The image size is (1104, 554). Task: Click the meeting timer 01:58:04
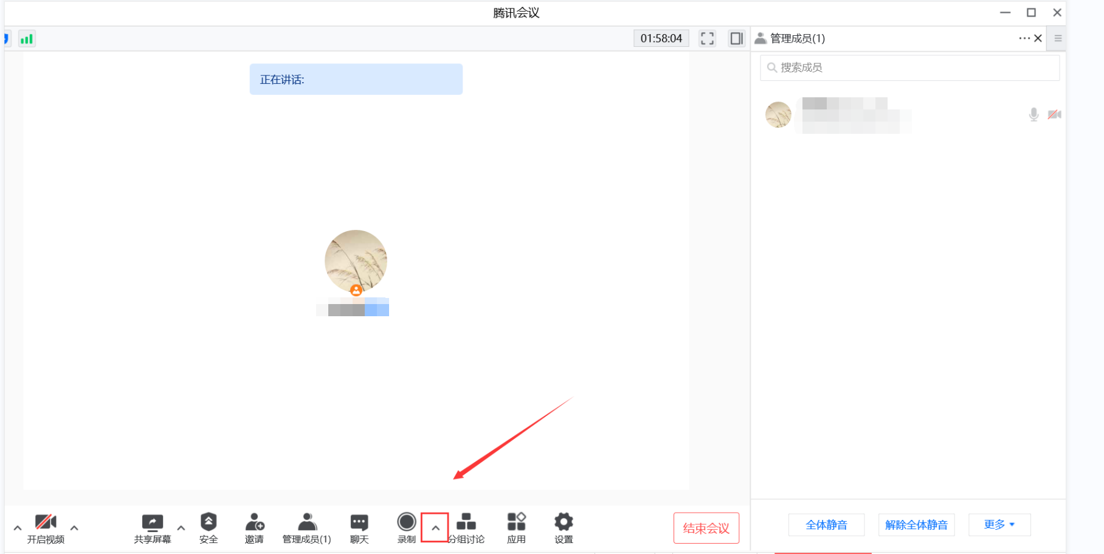point(661,38)
